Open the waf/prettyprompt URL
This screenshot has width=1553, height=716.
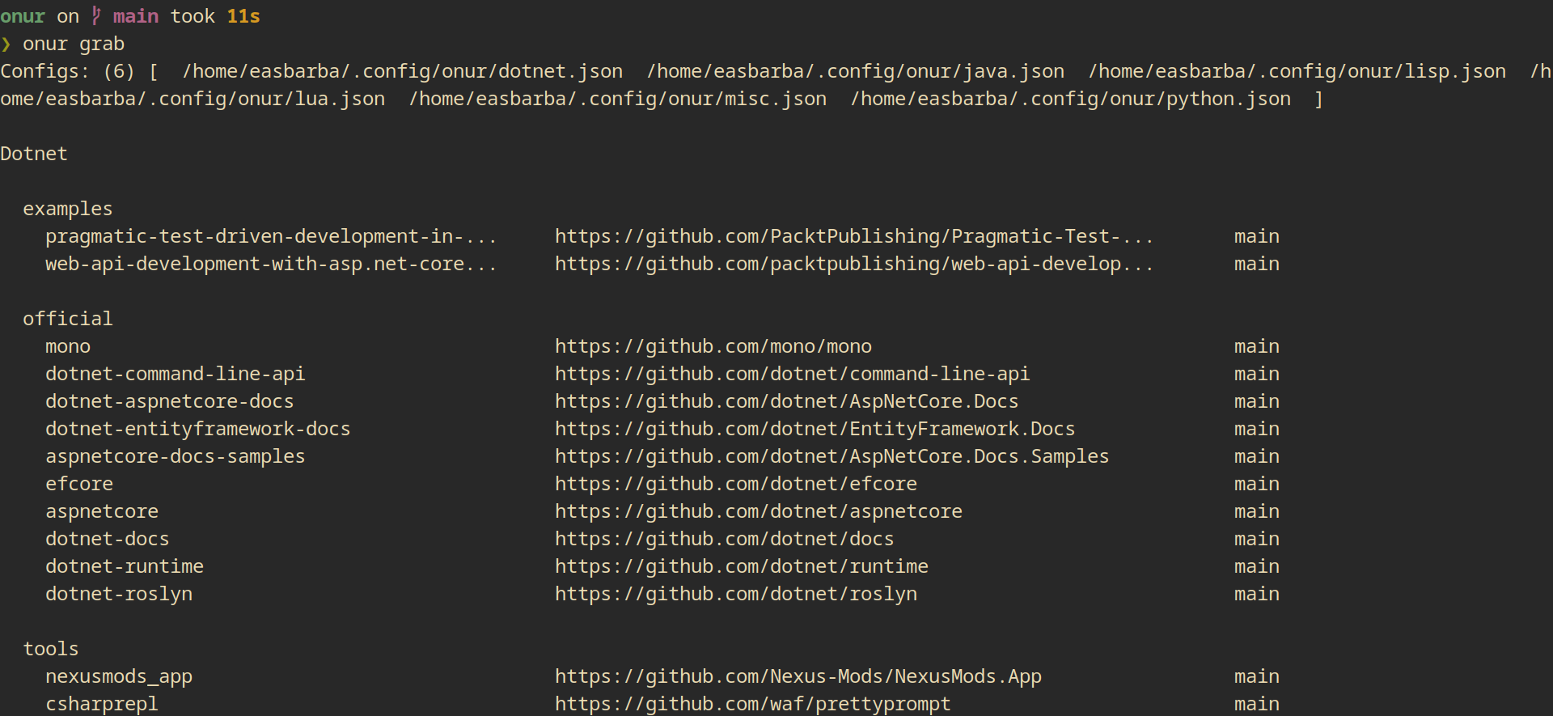(x=753, y=704)
